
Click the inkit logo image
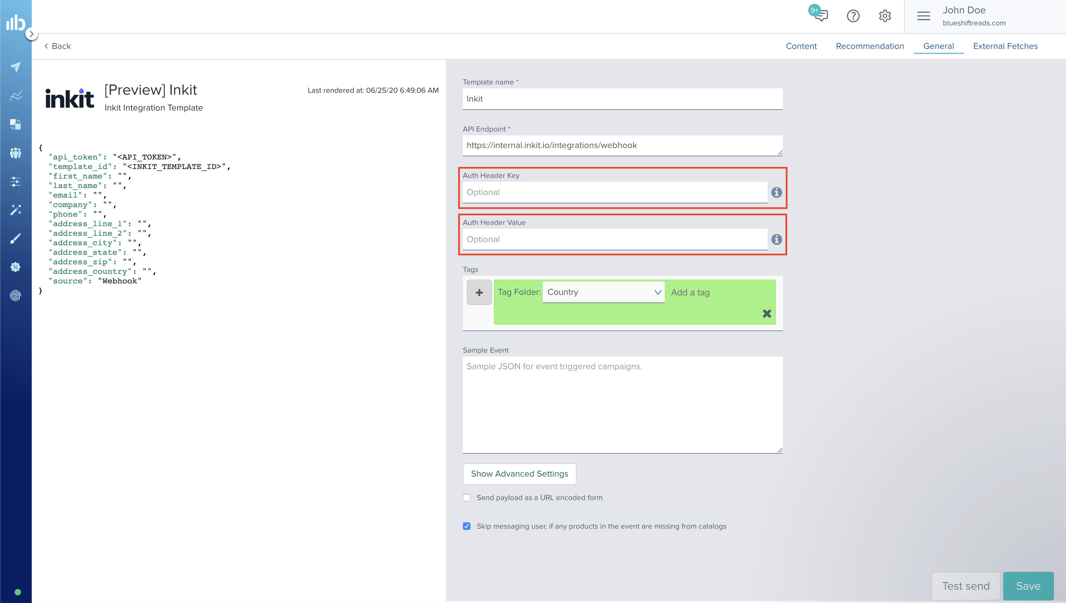coord(70,98)
